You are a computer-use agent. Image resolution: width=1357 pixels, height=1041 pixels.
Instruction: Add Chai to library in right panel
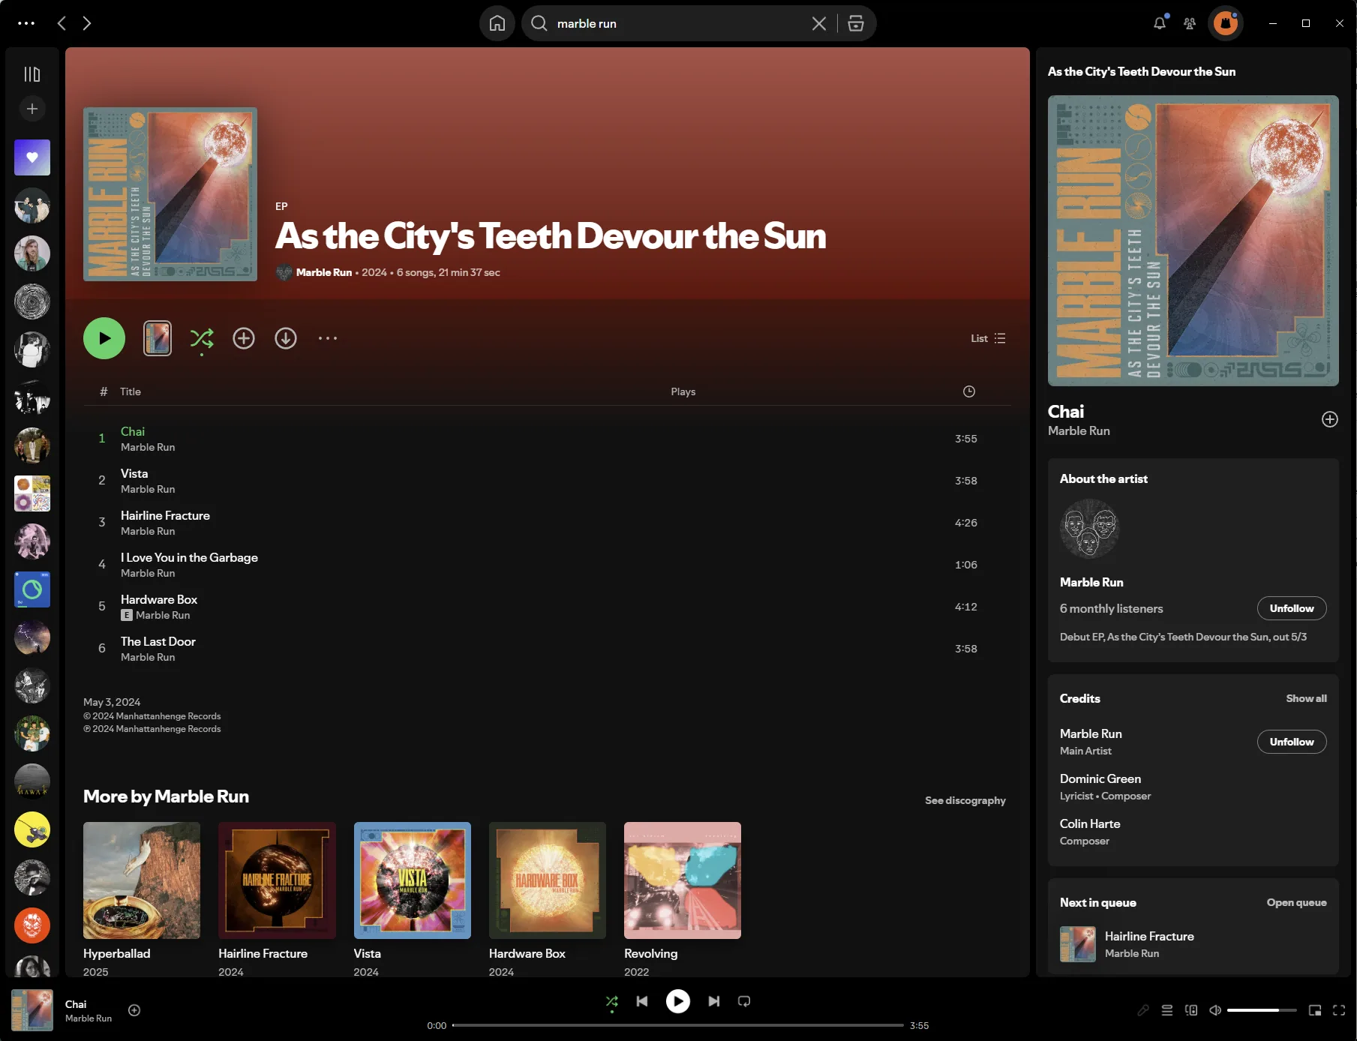(1330, 419)
